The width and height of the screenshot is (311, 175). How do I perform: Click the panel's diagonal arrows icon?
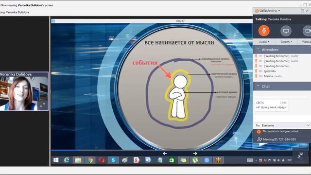point(308,11)
